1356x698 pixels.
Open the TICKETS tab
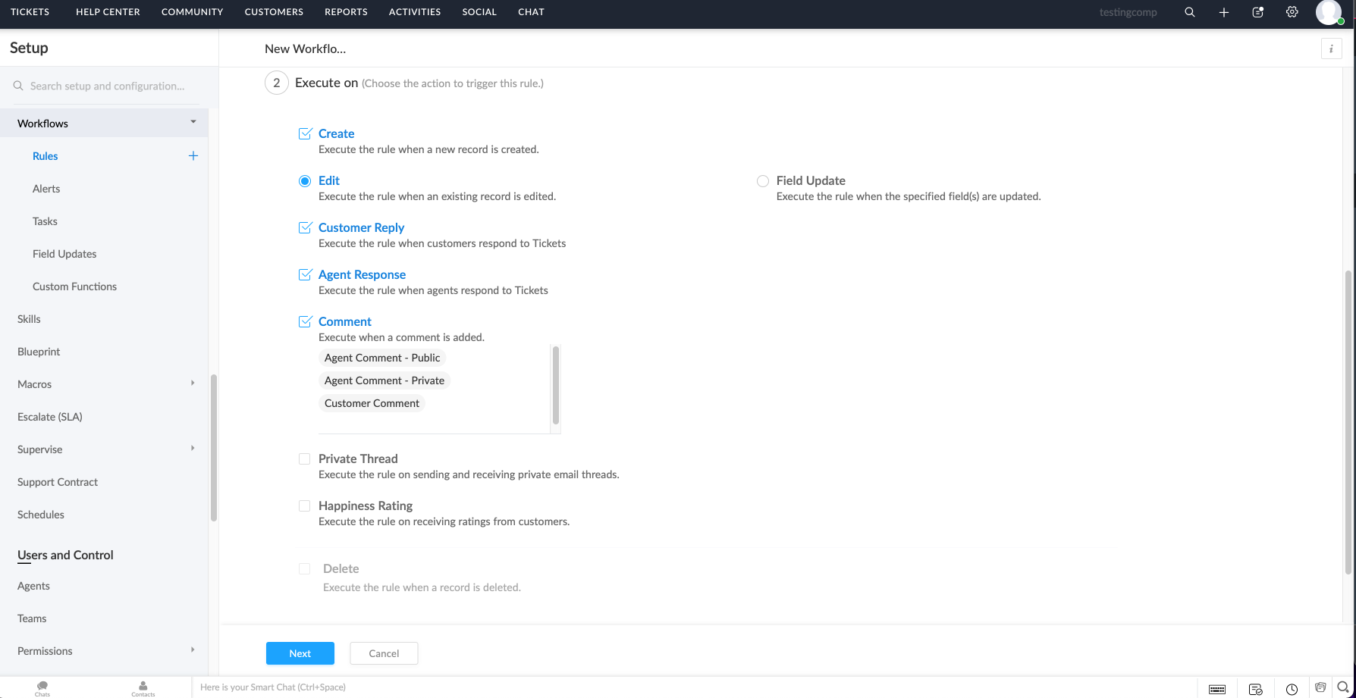pyautogui.click(x=30, y=12)
